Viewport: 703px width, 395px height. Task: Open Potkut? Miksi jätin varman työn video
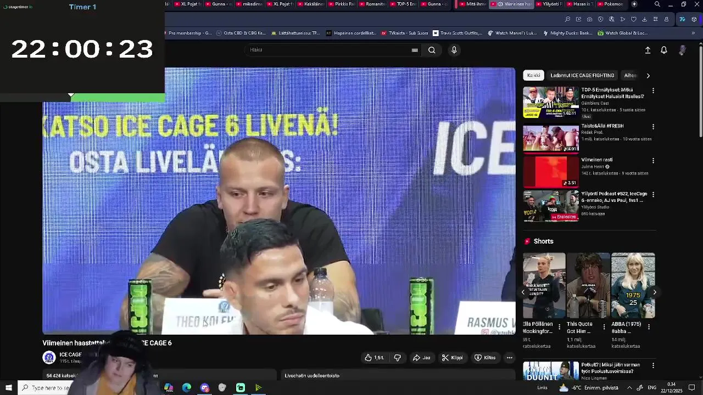click(x=551, y=371)
